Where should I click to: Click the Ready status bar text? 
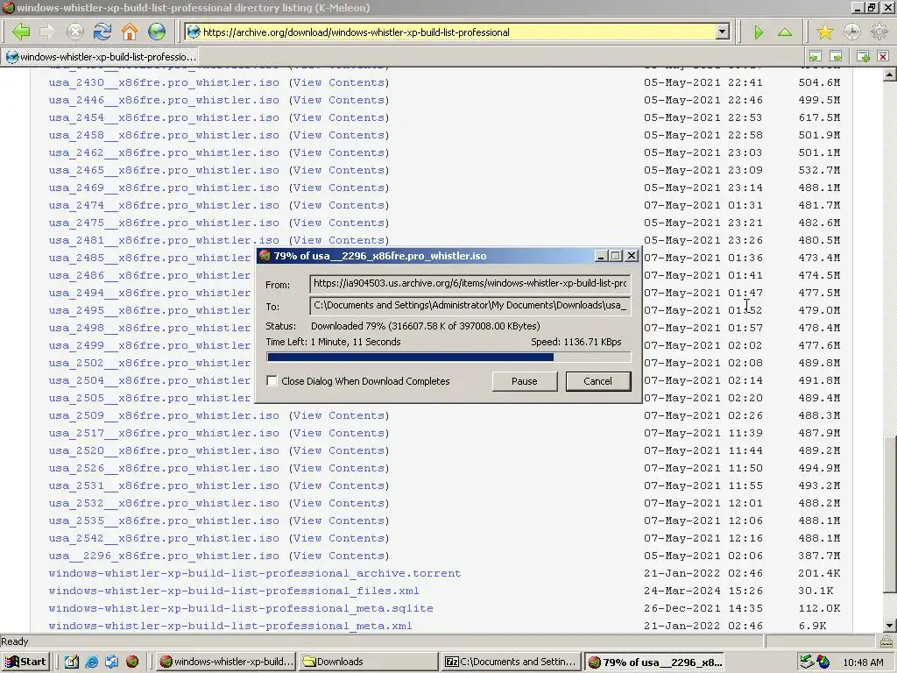pyautogui.click(x=15, y=641)
